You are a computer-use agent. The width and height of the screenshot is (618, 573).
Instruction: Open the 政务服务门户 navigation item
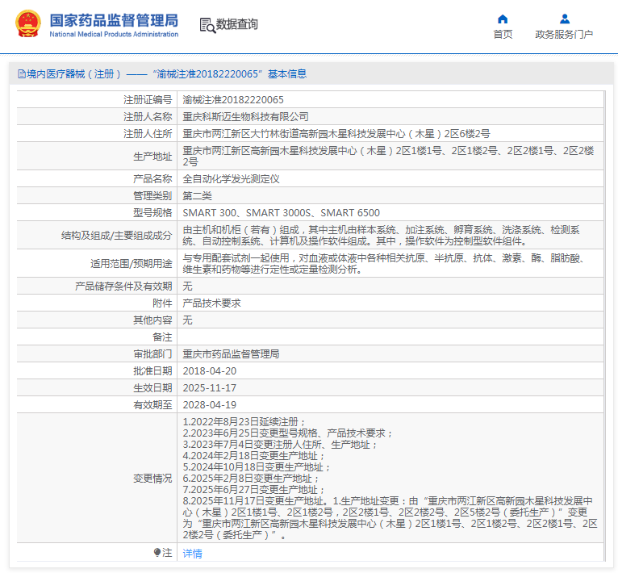coord(564,34)
